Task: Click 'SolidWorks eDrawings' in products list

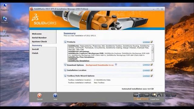Action: pos(79,51)
